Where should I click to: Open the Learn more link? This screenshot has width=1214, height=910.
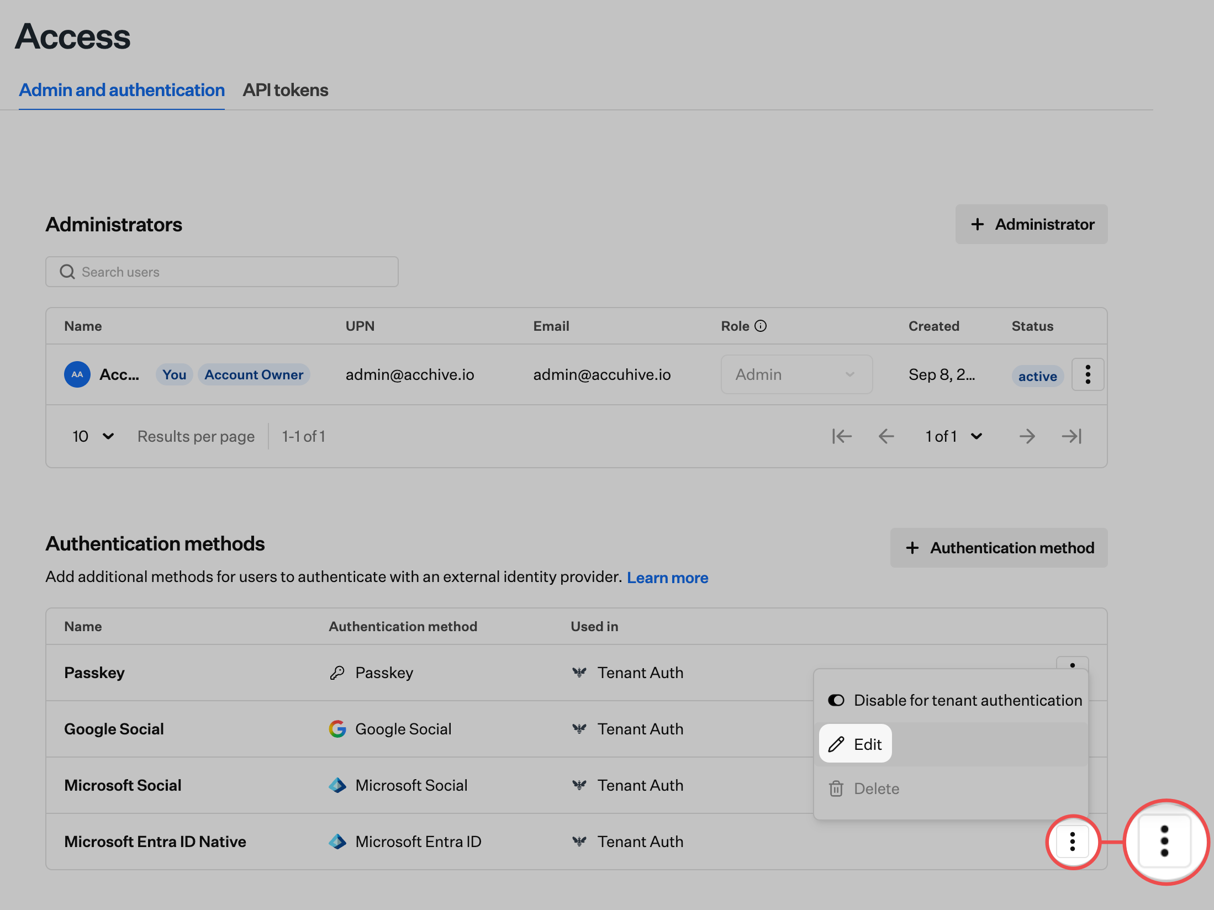click(667, 578)
